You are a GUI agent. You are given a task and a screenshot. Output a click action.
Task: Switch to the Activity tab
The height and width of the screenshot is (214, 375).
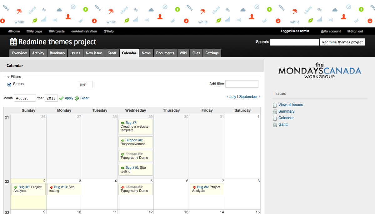(x=38, y=53)
